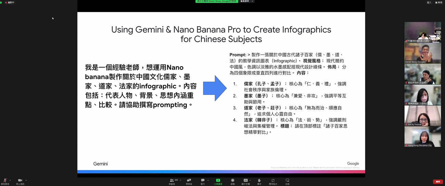445x186 pixels.
Task: Stop video with the camera button
Action: coord(20,181)
